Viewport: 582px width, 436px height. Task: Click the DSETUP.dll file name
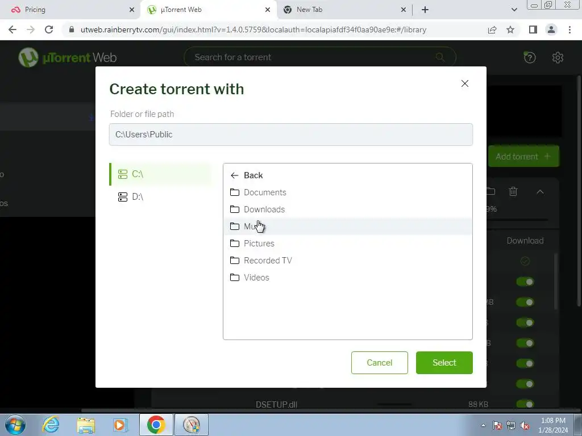(276, 404)
